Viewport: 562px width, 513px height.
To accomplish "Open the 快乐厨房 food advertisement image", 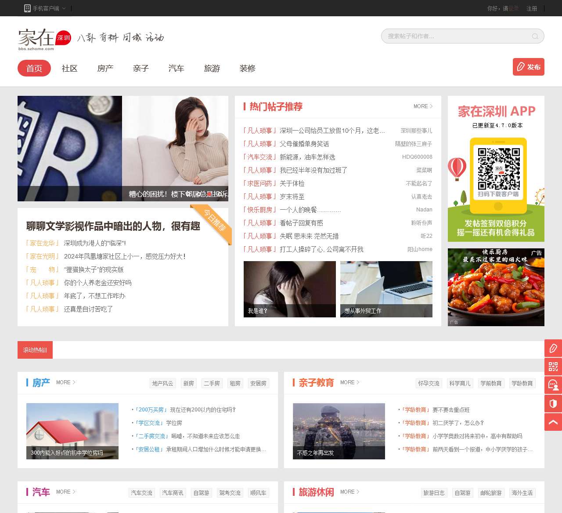I will (x=496, y=287).
